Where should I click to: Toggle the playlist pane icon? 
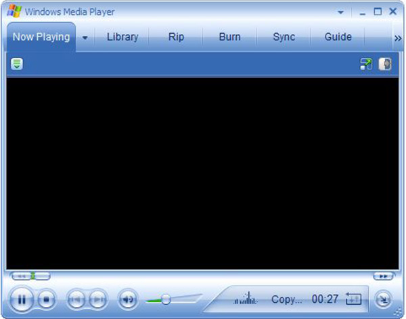[385, 64]
